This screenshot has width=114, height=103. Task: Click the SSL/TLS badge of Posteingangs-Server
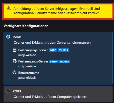tap(63, 50)
